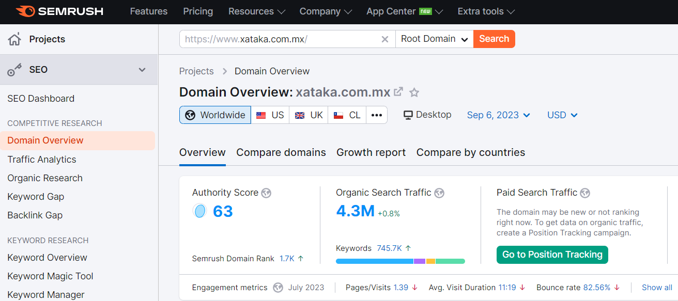
Task: Open the Pricing menu item
Action: point(198,11)
